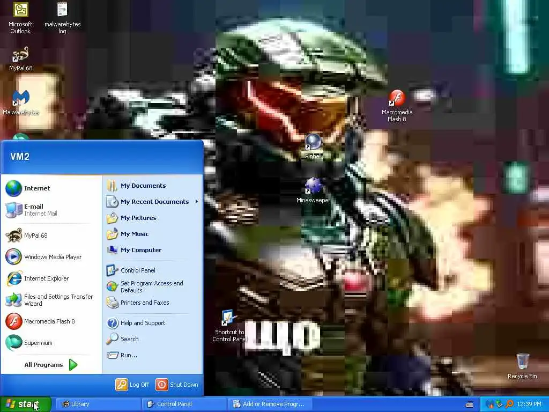Open Malwarebytes desktop shortcut
The width and height of the screenshot is (549, 412).
point(21,103)
